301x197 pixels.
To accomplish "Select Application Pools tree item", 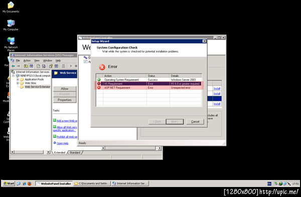I will pos(34,79).
